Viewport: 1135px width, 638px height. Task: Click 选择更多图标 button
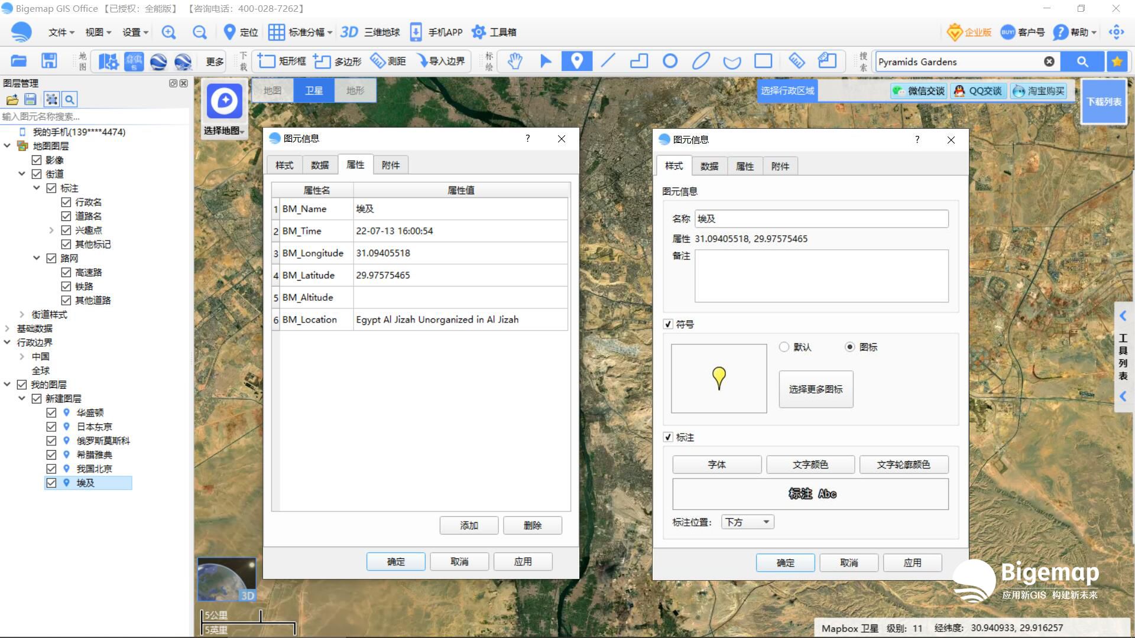(x=816, y=389)
